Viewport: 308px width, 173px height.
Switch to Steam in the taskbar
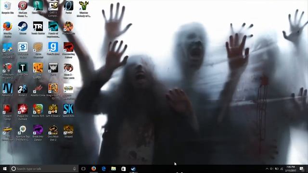[133, 169]
